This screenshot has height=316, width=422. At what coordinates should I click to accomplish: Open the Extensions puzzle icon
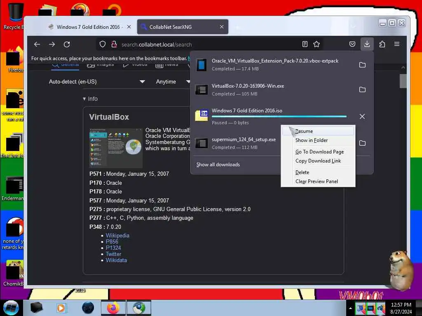coord(382,44)
